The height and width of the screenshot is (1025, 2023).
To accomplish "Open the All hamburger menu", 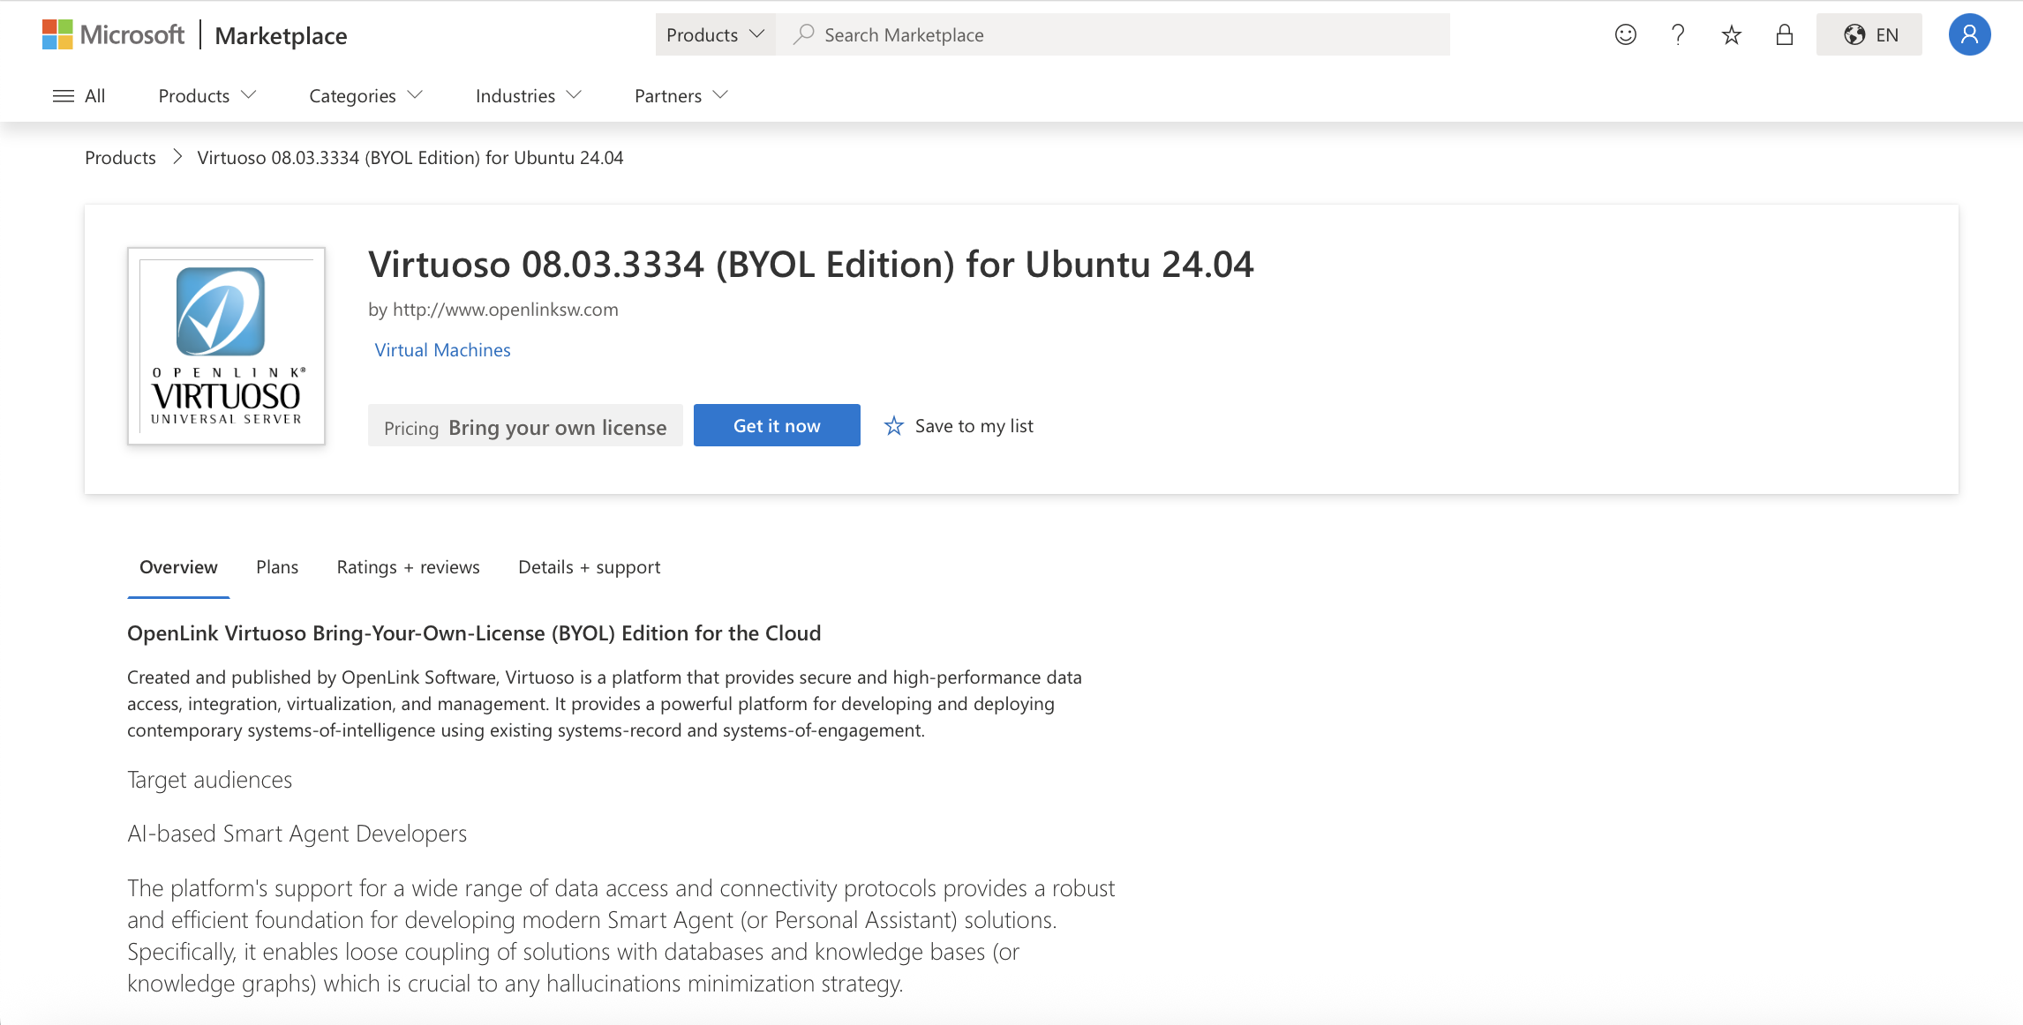I will point(79,95).
